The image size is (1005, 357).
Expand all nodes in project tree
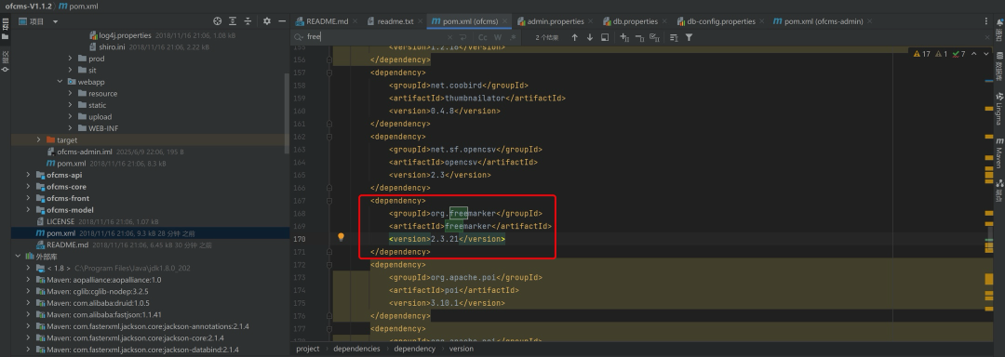233,21
